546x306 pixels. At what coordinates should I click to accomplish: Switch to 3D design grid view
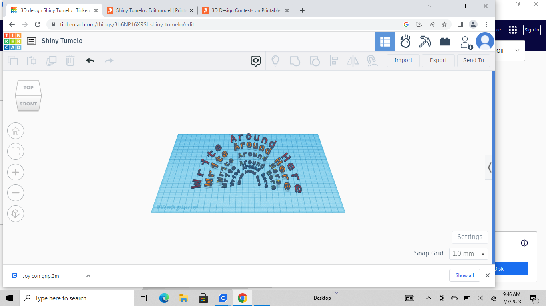click(x=385, y=41)
